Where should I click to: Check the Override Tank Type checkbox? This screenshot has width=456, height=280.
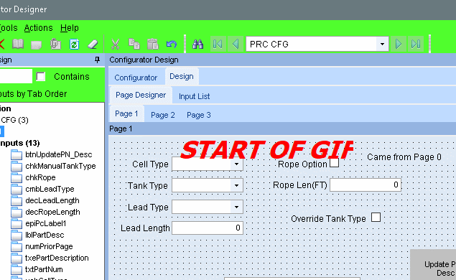point(376,218)
